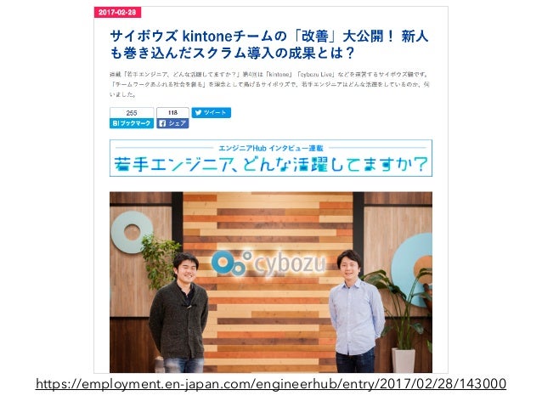
Task: Click the Facebook f logo icon
Action: click(x=163, y=123)
